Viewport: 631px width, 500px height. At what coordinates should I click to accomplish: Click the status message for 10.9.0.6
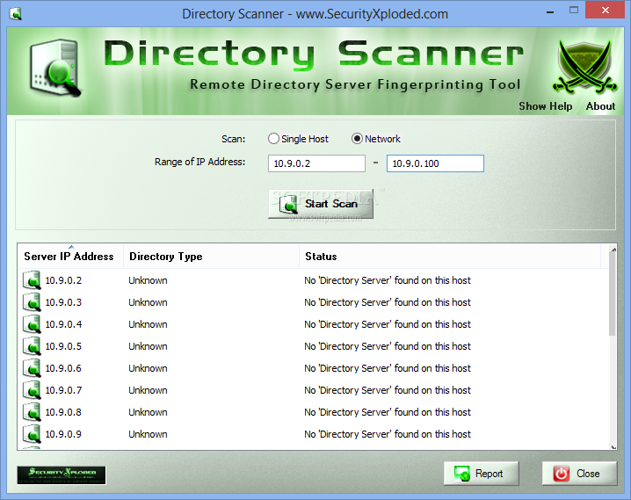[x=388, y=368]
